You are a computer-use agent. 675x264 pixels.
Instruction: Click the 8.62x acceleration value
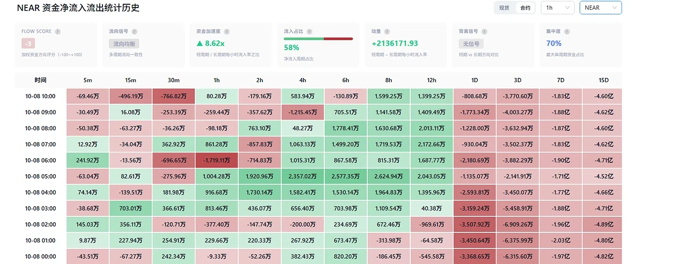(211, 43)
